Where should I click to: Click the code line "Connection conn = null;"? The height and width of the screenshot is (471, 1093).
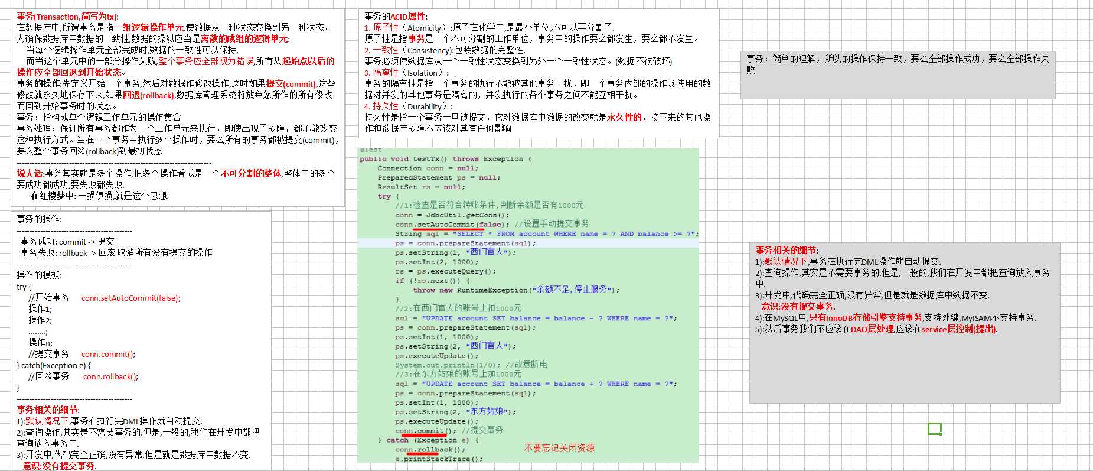tap(428, 168)
